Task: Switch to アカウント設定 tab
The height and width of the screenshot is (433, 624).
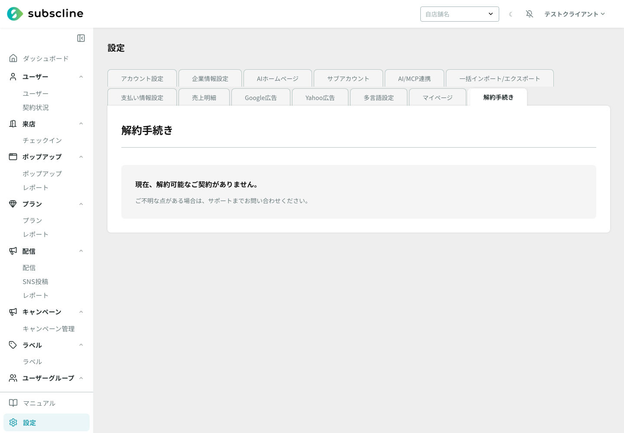Action: point(142,78)
